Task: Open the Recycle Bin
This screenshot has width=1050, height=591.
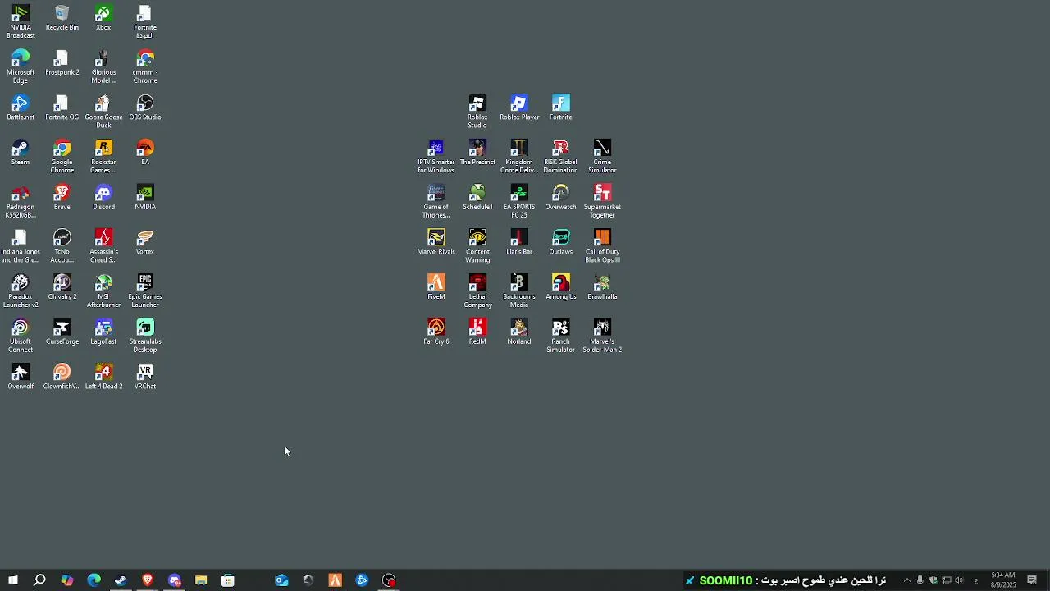Action: point(62,18)
